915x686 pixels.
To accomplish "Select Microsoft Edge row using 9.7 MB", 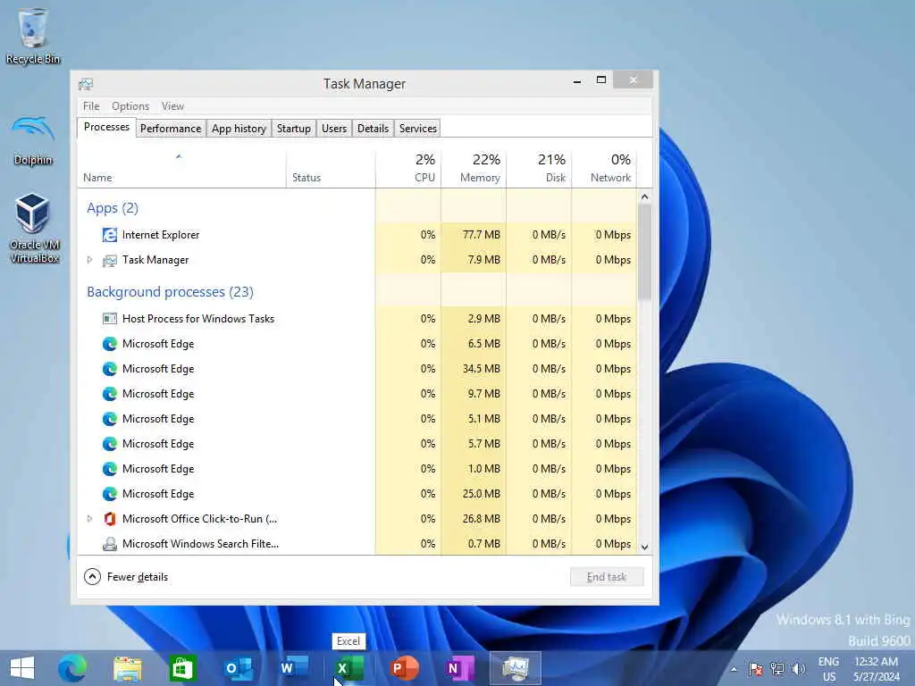I will click(357, 394).
